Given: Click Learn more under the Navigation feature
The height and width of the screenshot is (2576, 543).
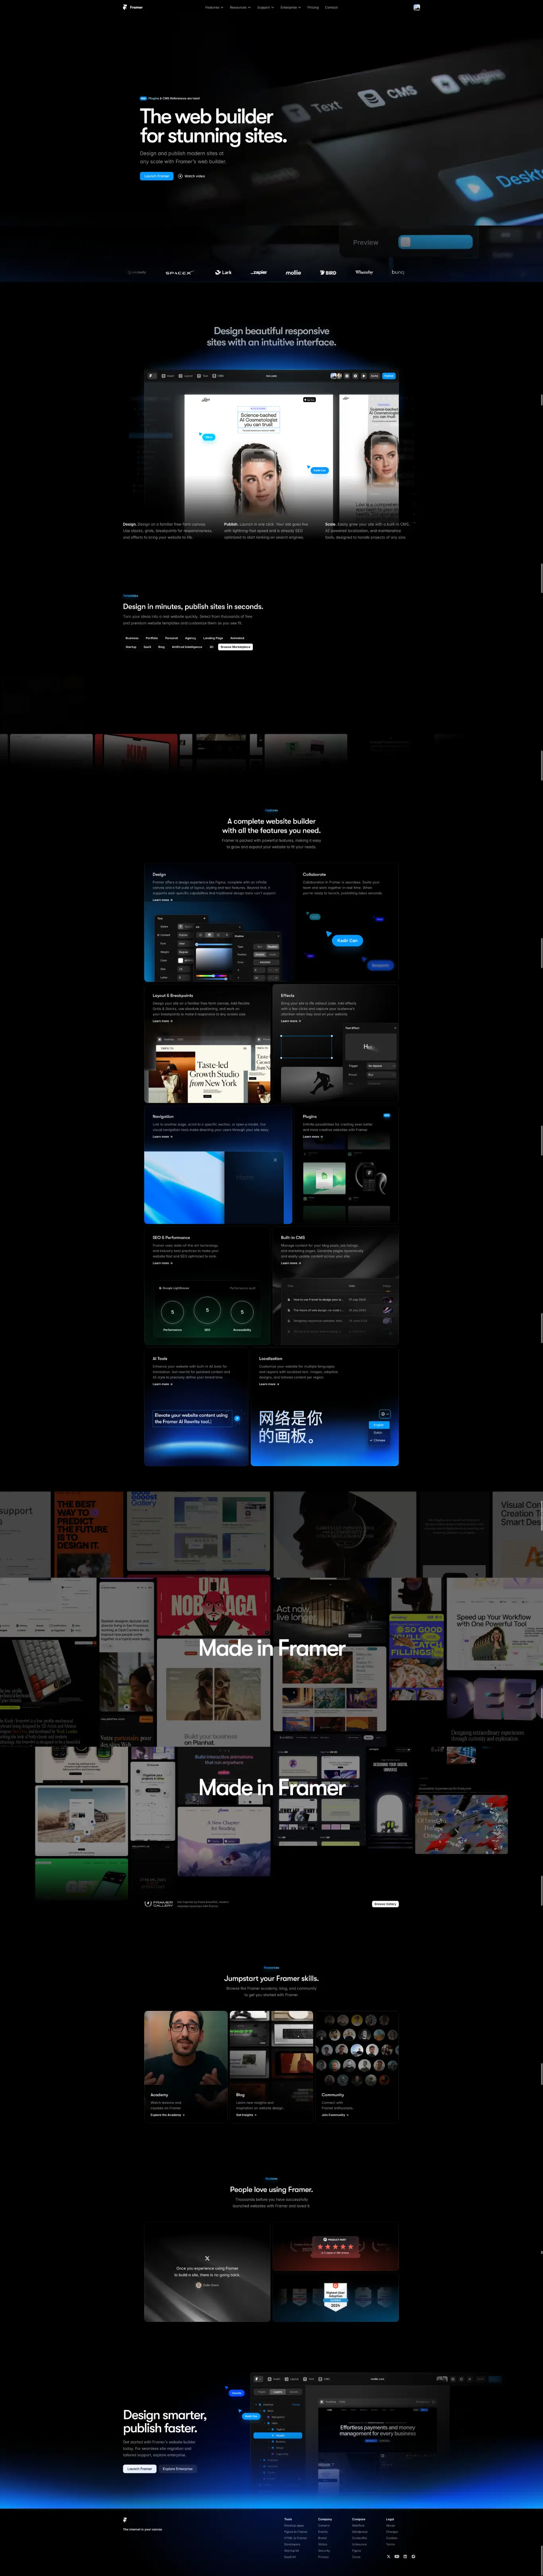Looking at the screenshot, I should (x=163, y=1137).
